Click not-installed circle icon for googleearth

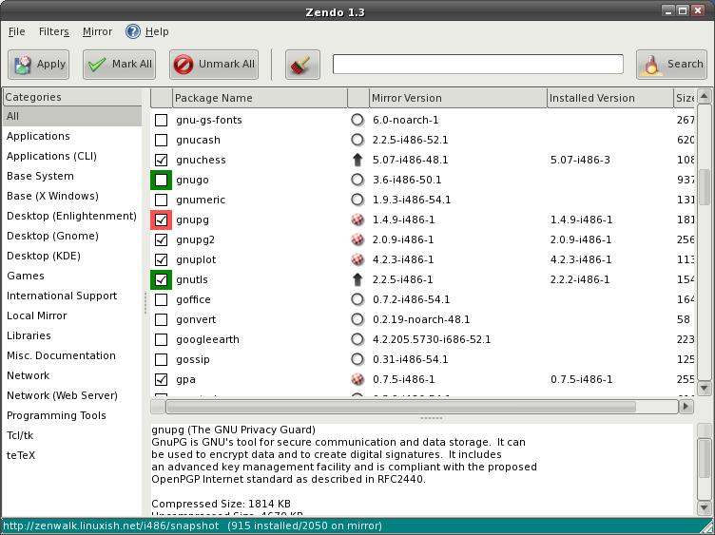point(357,339)
